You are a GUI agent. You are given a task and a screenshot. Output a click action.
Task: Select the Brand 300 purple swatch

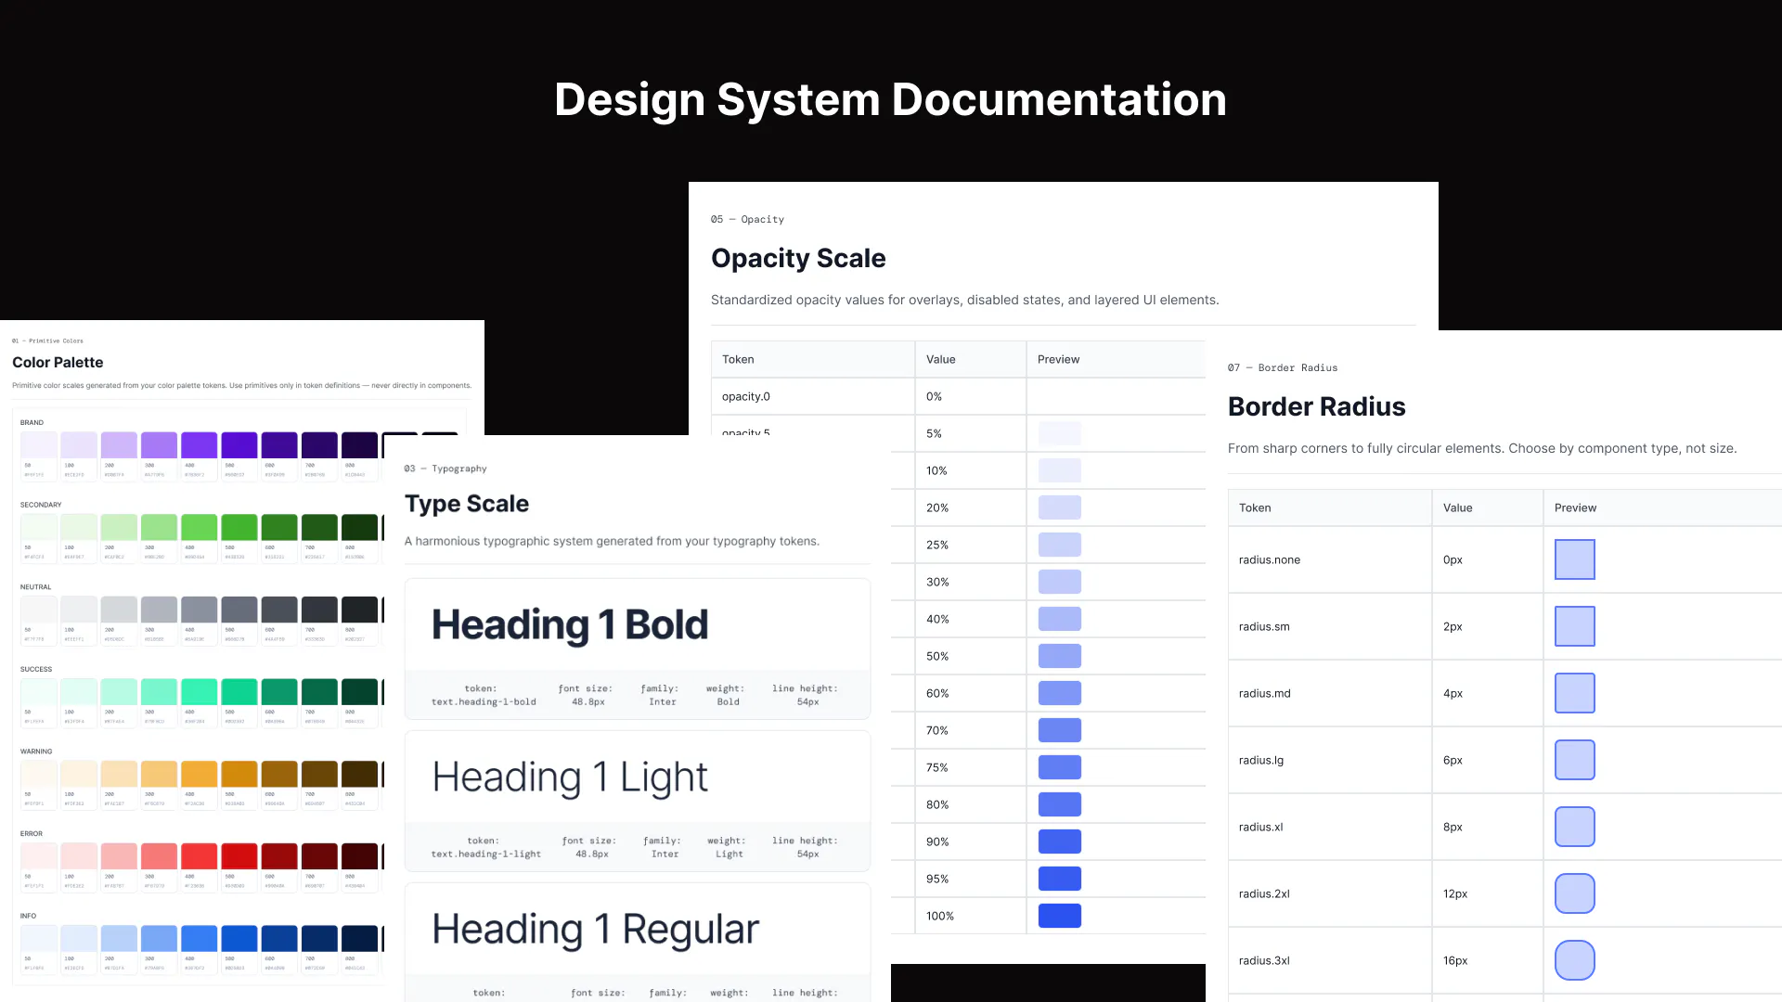click(x=159, y=444)
